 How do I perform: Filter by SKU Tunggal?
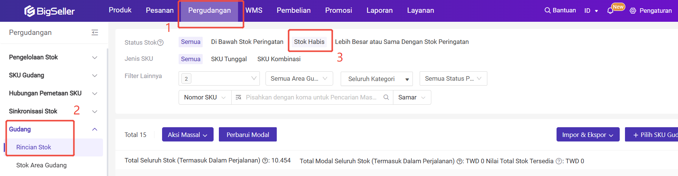pyautogui.click(x=229, y=59)
